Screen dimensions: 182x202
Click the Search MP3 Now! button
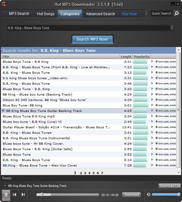click(x=92, y=39)
